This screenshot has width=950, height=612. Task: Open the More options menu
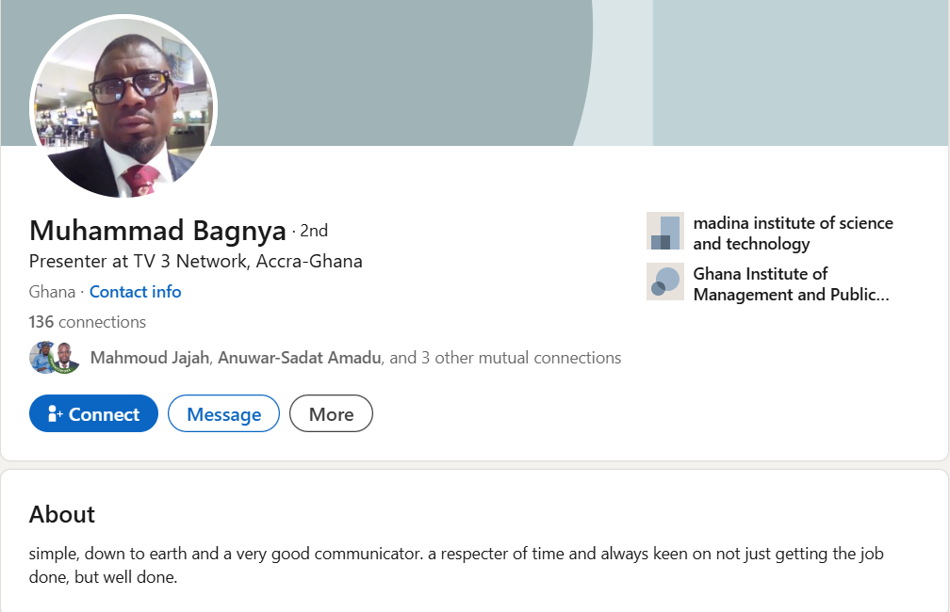coord(331,413)
